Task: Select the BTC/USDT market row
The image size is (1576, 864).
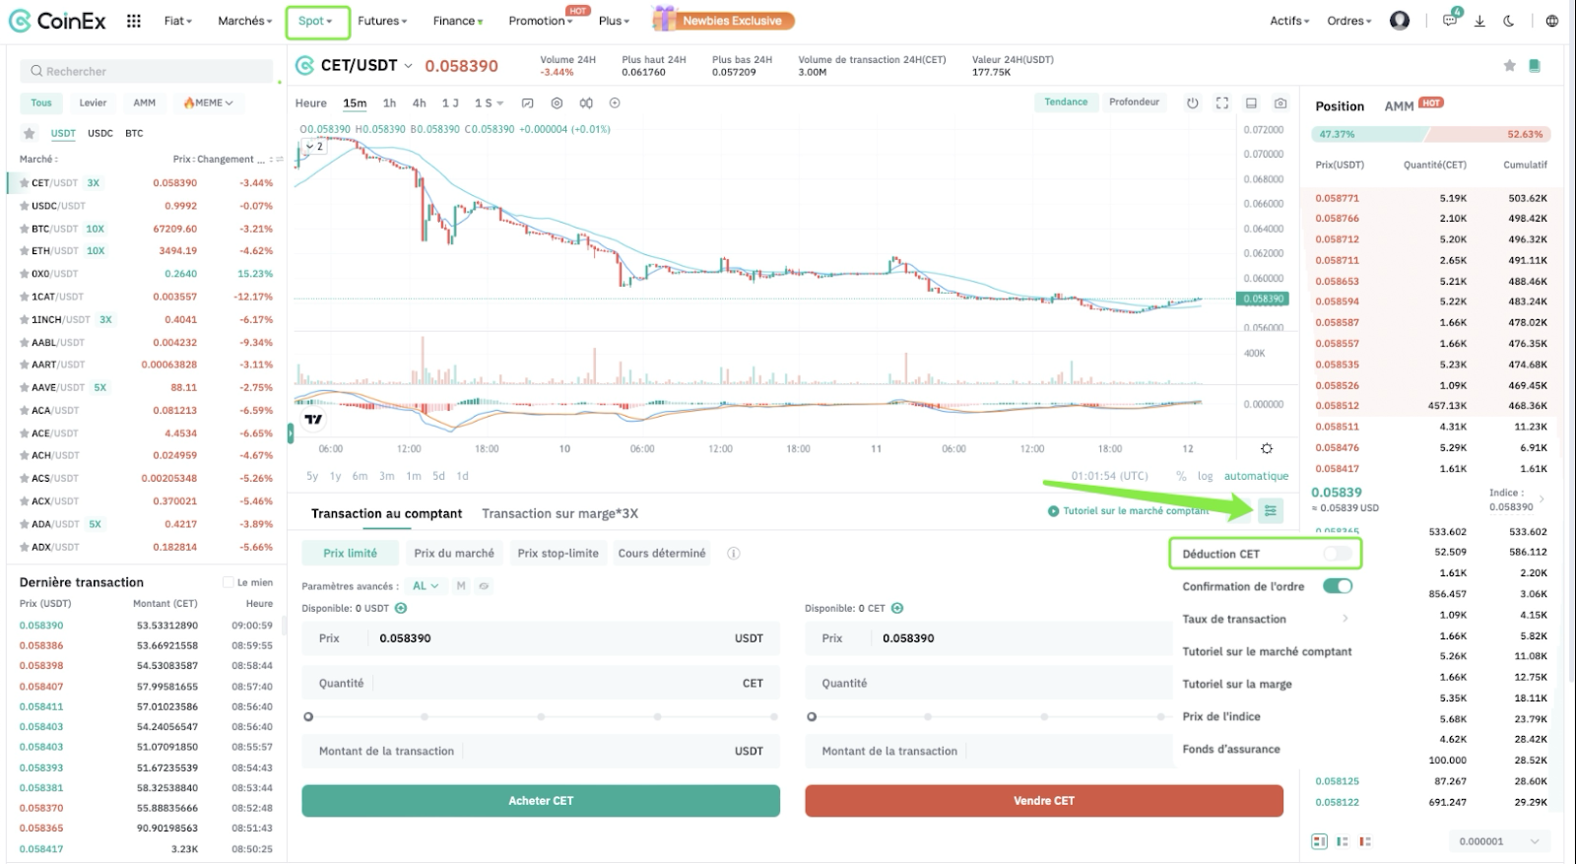Action: coord(145,229)
